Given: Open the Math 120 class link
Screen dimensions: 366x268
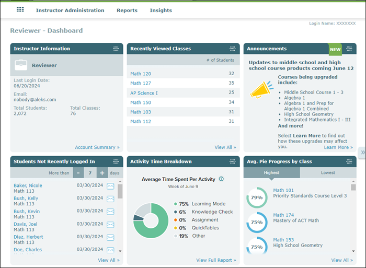Looking at the screenshot, I should [x=140, y=74].
